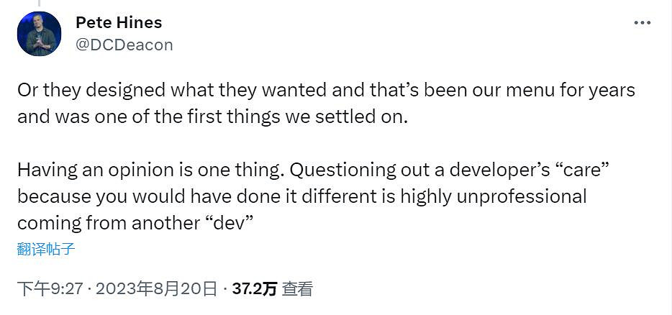The image size is (672, 315).
Task: Click Pete Hines' profile avatar
Action: 40,35
